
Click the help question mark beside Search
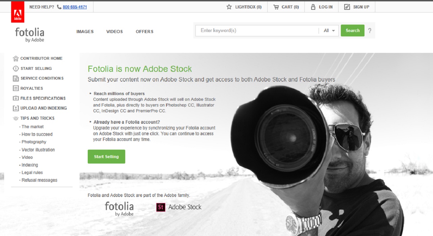[370, 30]
